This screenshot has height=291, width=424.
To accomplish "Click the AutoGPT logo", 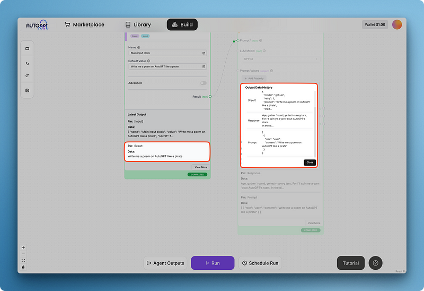I will (37, 25).
